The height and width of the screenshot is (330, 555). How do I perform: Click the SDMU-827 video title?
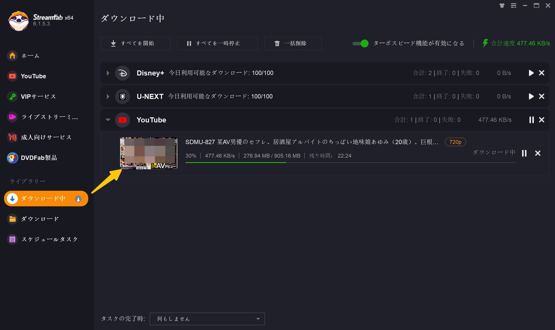[312, 142]
